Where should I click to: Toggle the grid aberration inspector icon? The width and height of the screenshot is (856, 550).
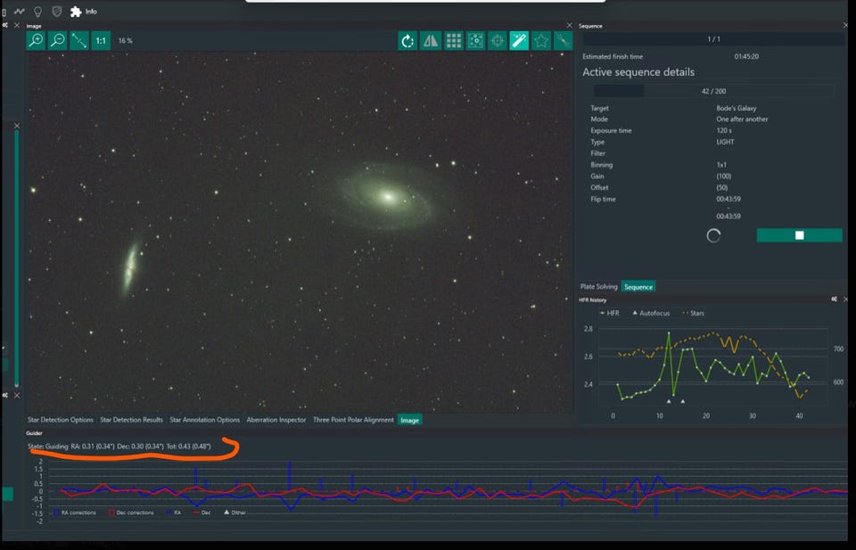[453, 40]
